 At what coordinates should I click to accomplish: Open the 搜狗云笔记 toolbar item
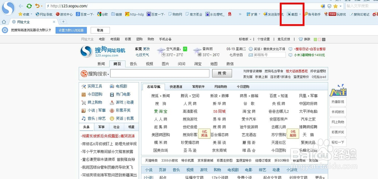(359, 14)
